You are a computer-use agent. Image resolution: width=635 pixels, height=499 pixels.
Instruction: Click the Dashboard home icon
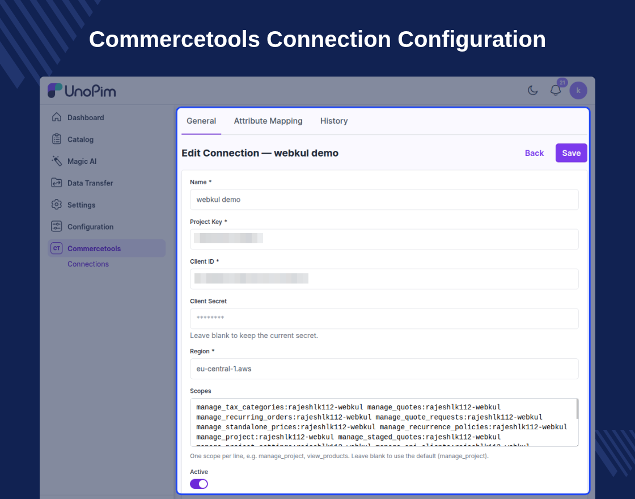(57, 117)
